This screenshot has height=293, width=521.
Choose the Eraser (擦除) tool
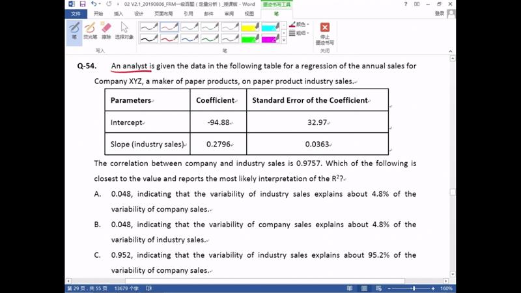pos(106,31)
